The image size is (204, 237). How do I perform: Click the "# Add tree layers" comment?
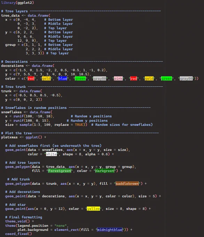coord(23,163)
